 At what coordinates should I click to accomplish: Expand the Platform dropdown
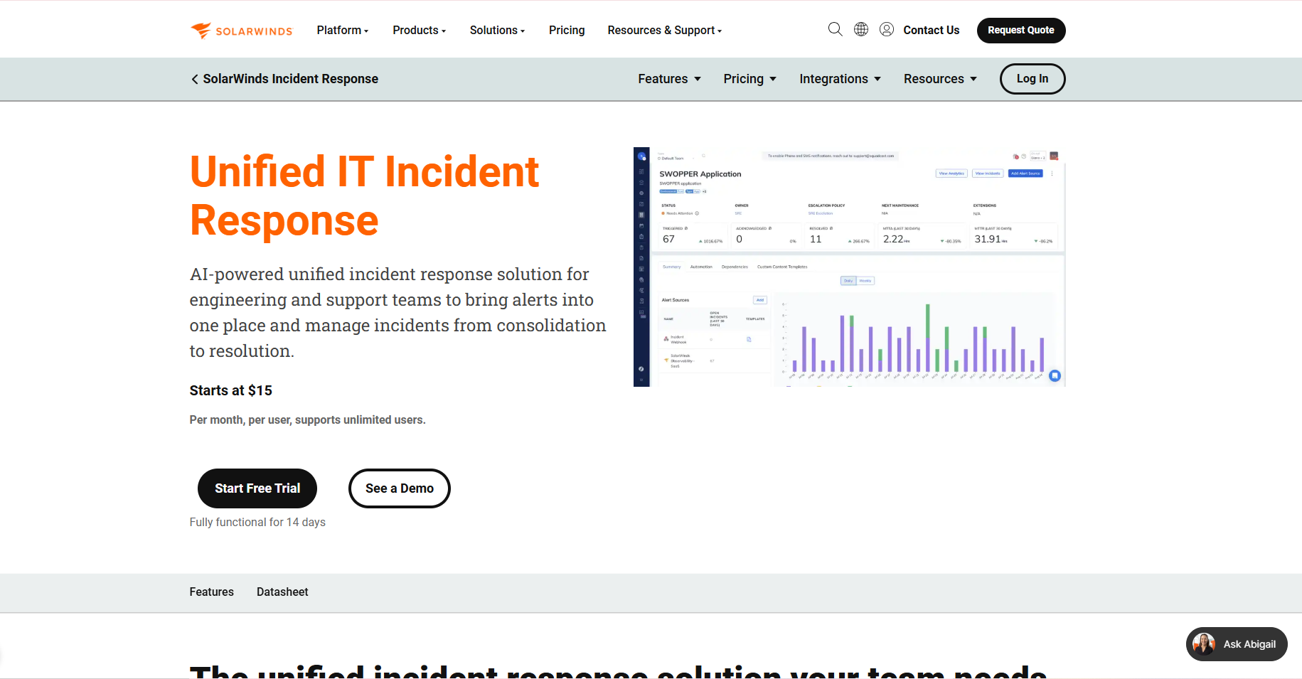pos(343,31)
